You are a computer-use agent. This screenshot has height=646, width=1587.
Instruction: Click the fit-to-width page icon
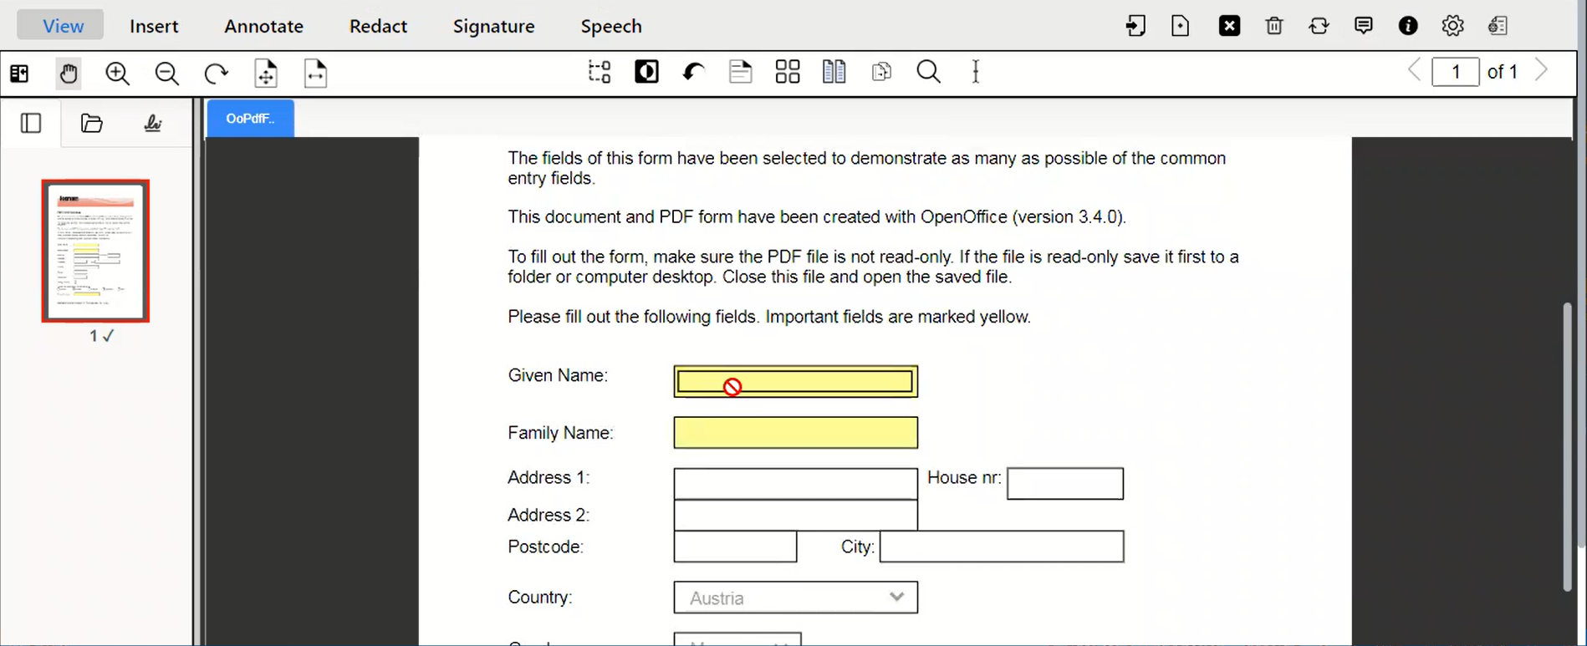click(x=315, y=74)
